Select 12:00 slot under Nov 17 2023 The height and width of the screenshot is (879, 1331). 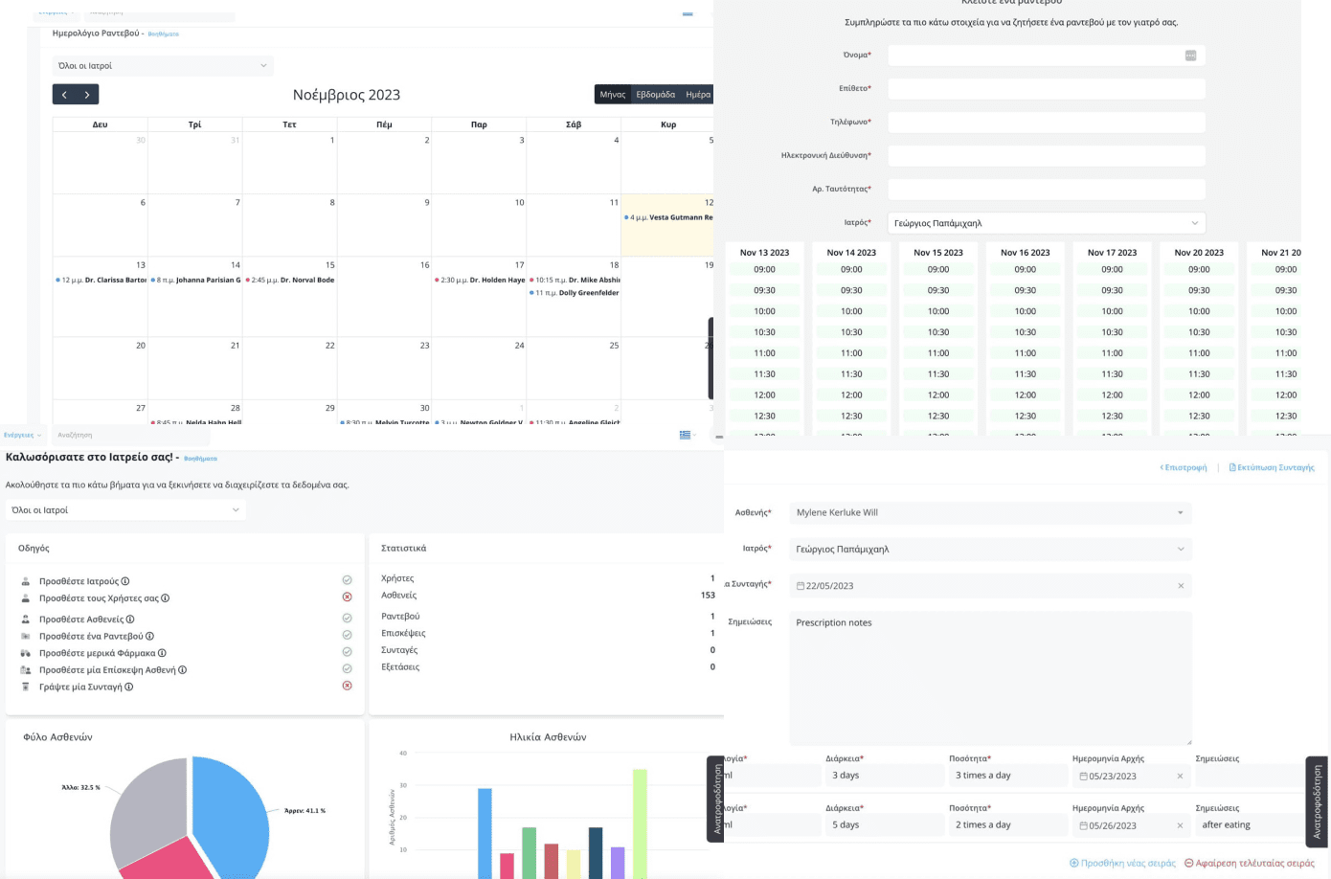click(1112, 395)
